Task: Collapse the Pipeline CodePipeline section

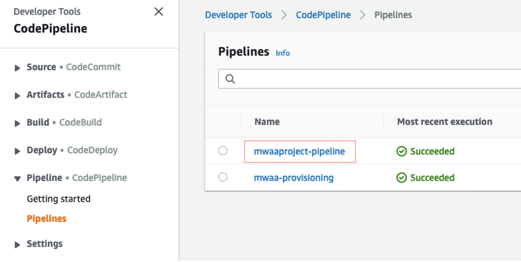Action: (18, 178)
